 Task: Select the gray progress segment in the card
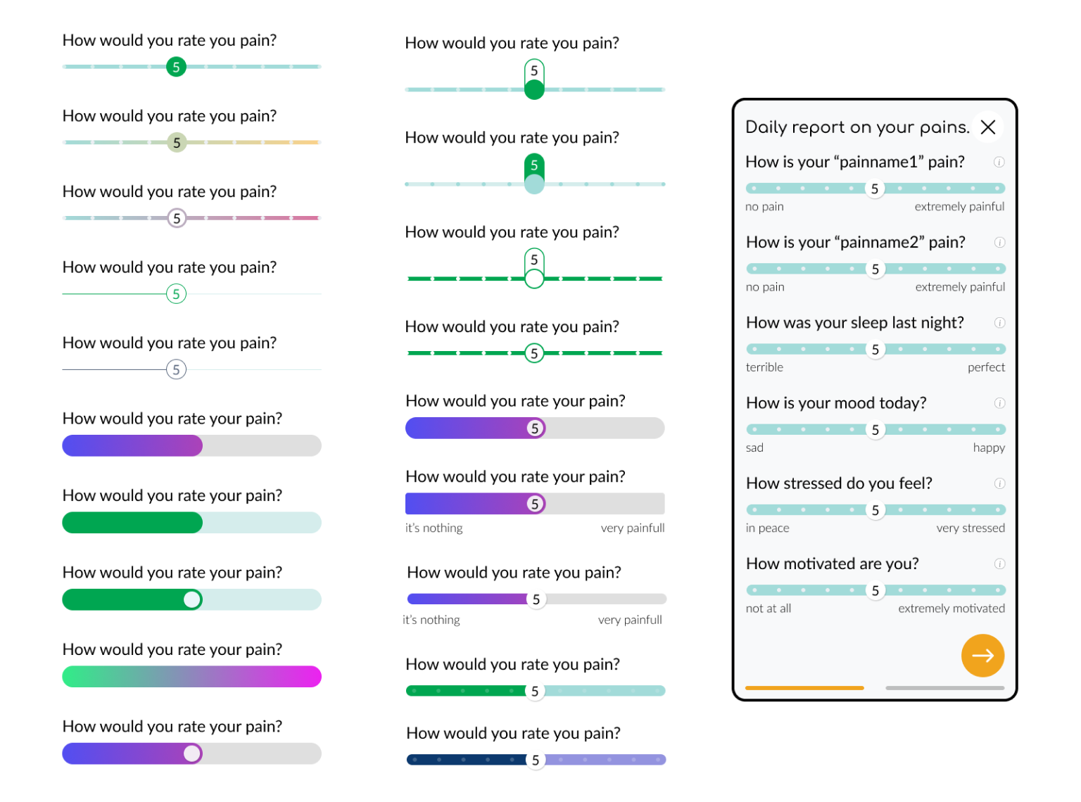[x=944, y=688]
